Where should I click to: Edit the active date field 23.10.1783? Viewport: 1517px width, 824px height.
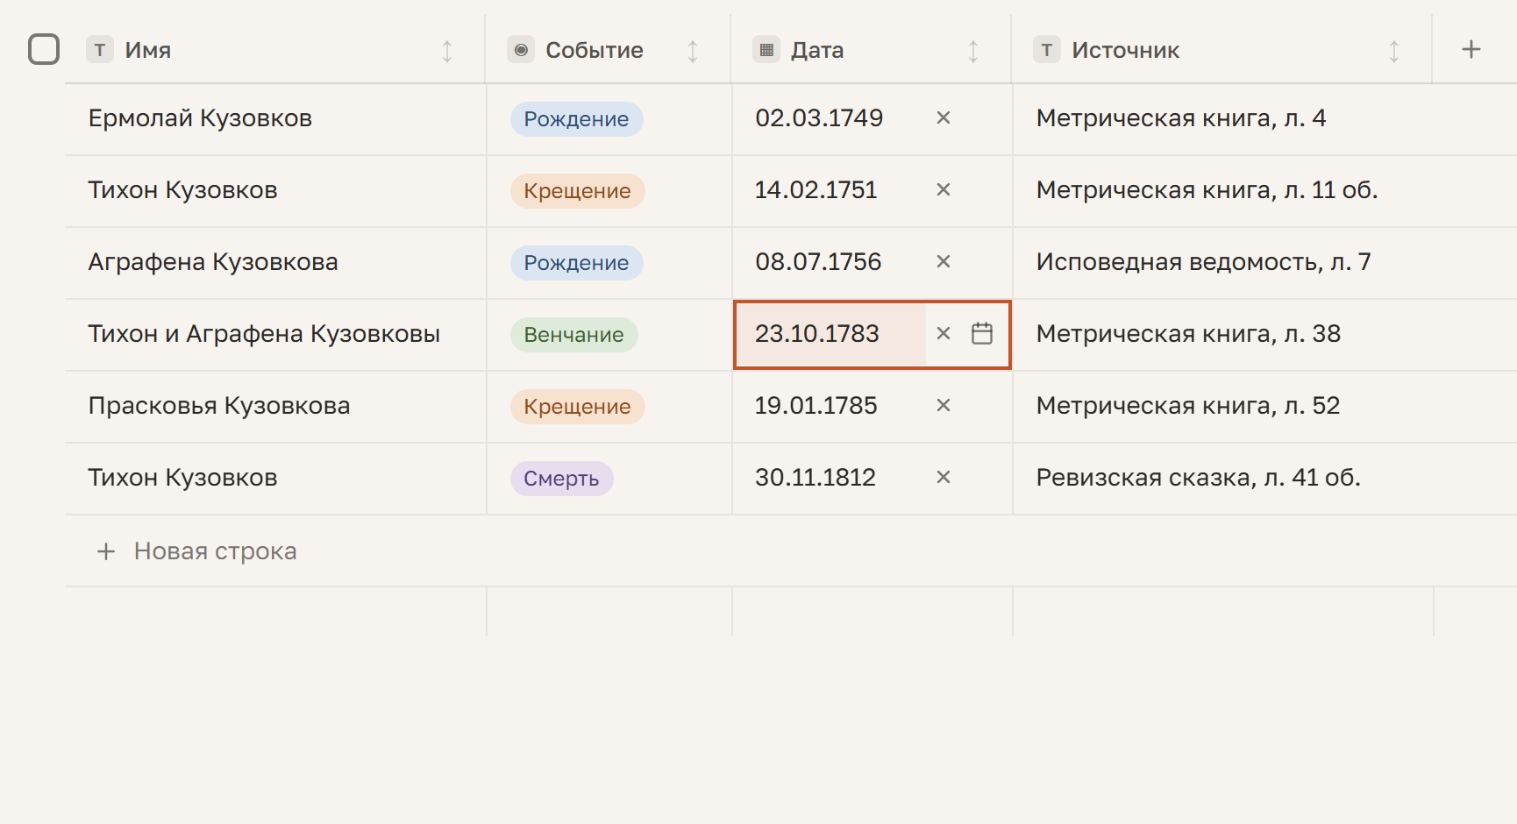tap(830, 334)
